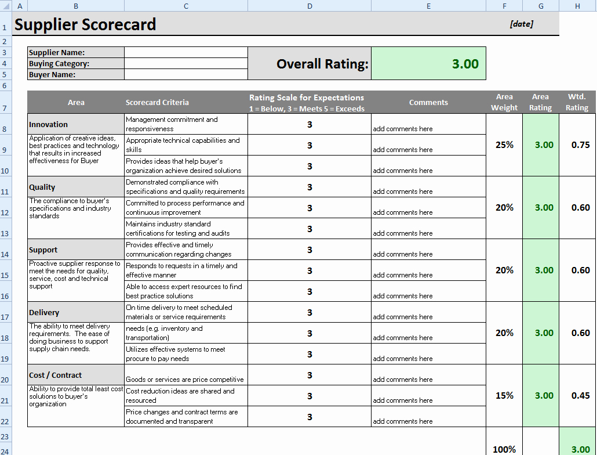
Task: Select column F header
Action: click(x=504, y=6)
